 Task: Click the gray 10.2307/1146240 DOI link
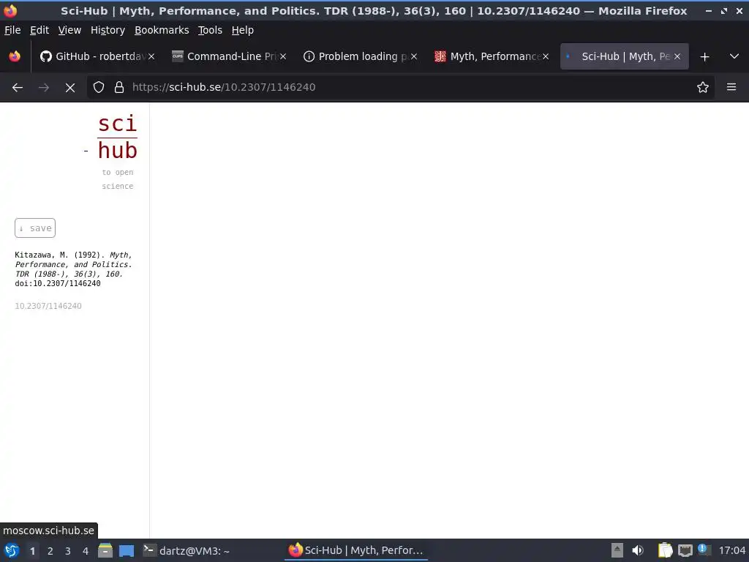[48, 306]
